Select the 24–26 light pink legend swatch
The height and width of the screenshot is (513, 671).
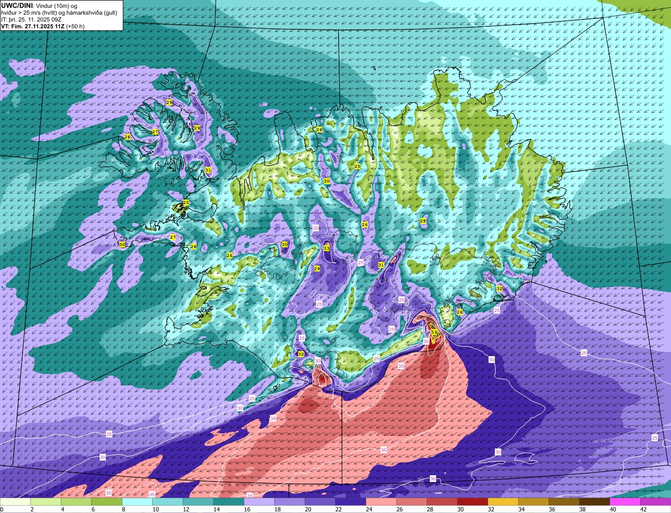(381, 502)
